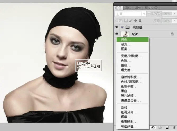This screenshot has width=177, height=131.
Task: Click the new group folder icon
Action: [160, 128]
